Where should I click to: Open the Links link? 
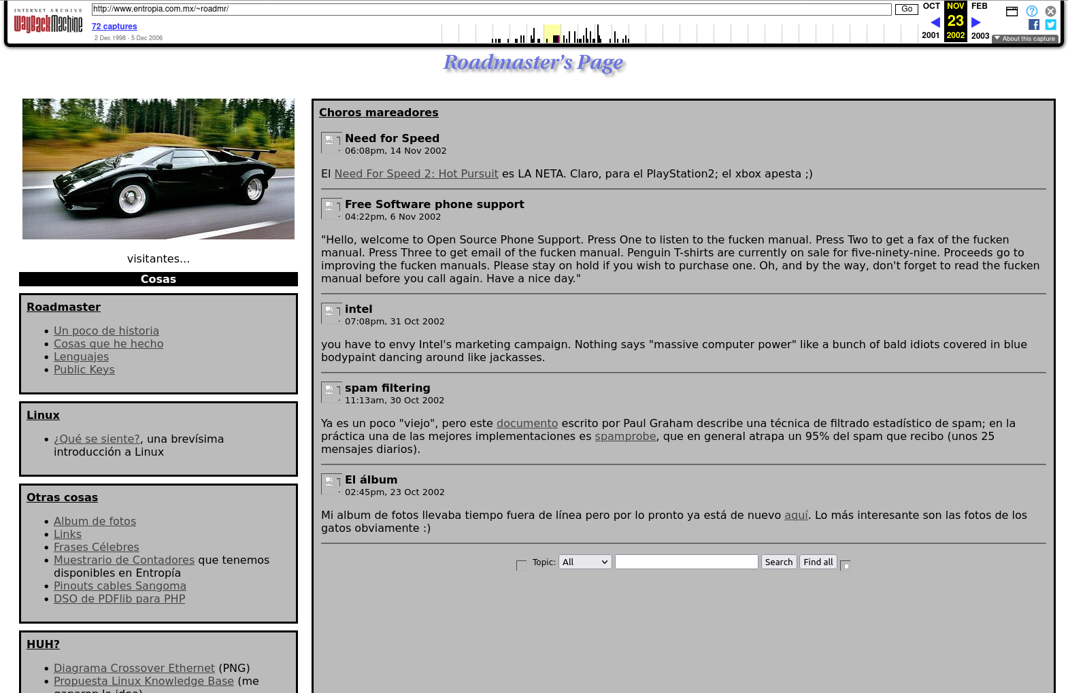coord(67,534)
